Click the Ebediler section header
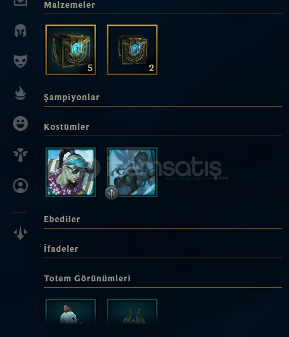Viewport: 289px width, 337px height. [x=62, y=219]
